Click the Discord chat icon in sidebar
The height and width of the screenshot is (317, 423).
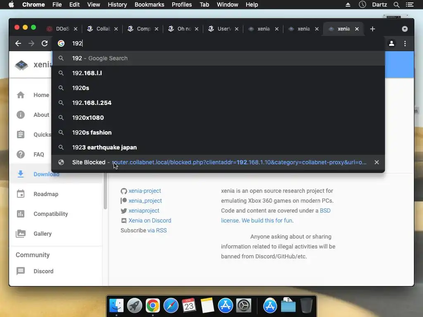(21, 271)
